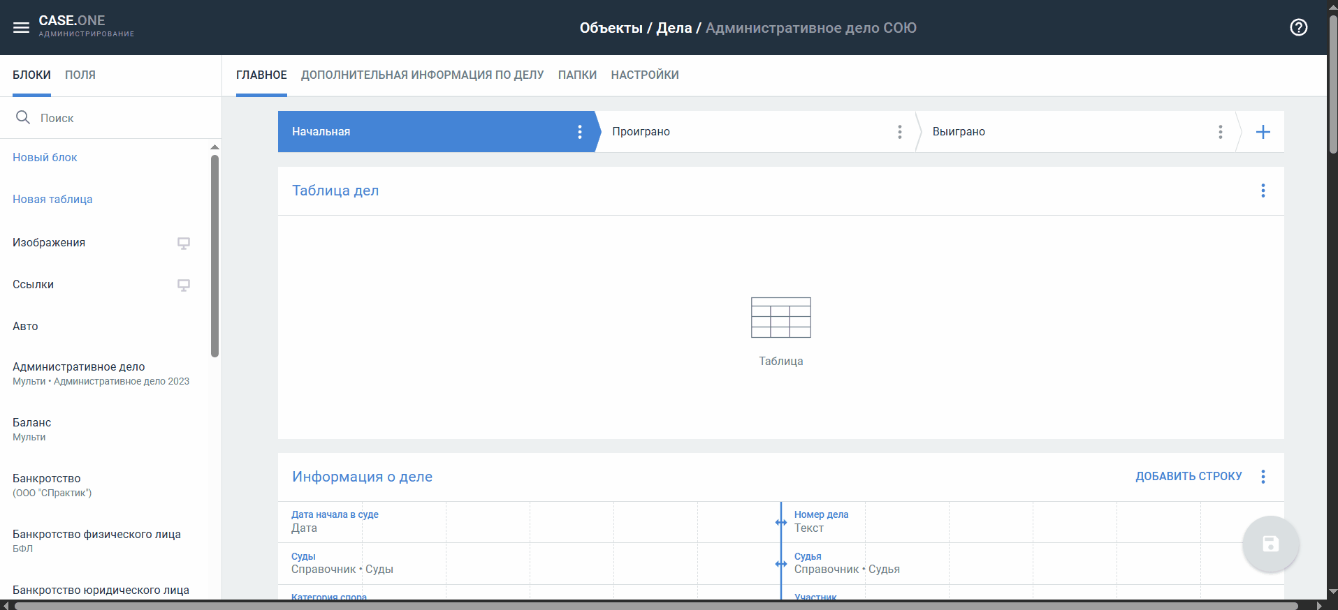Open Информация о деле block options menu
The width and height of the screenshot is (1338, 610).
tap(1263, 477)
